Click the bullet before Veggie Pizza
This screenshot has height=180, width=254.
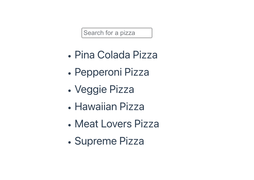click(x=70, y=90)
